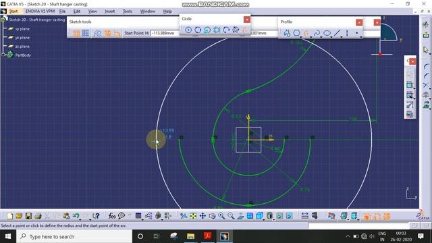Open the Insert menu
Image resolution: width=432 pixels, height=243 pixels.
[109, 11]
